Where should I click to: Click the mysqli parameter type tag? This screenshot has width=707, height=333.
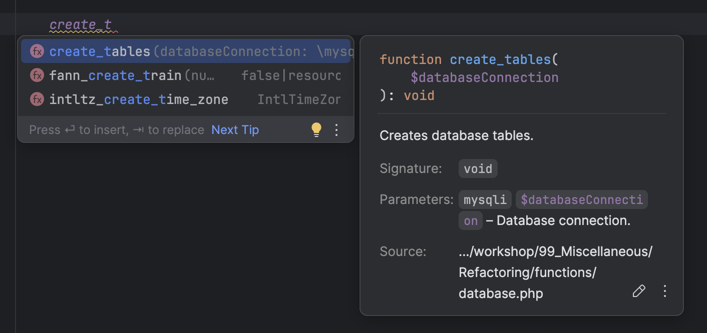[x=485, y=199]
